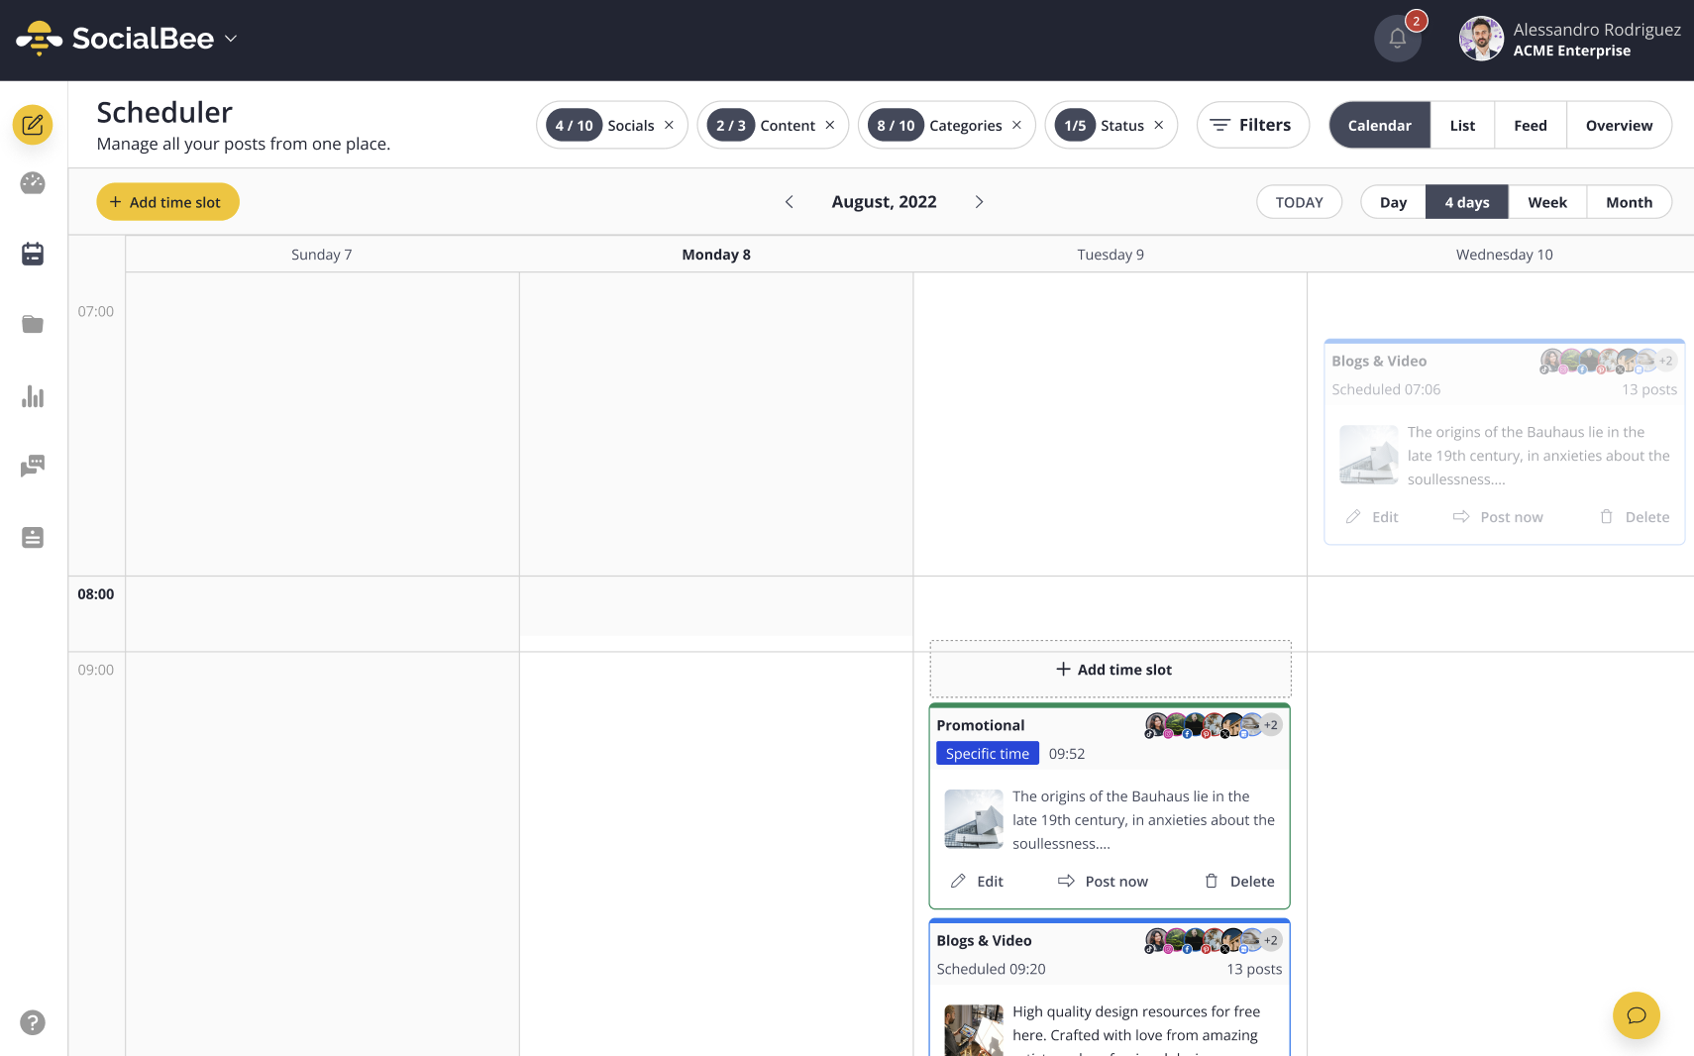This screenshot has height=1056, width=1694.
Task: Open the live chat bubble widget
Action: click(1636, 1015)
